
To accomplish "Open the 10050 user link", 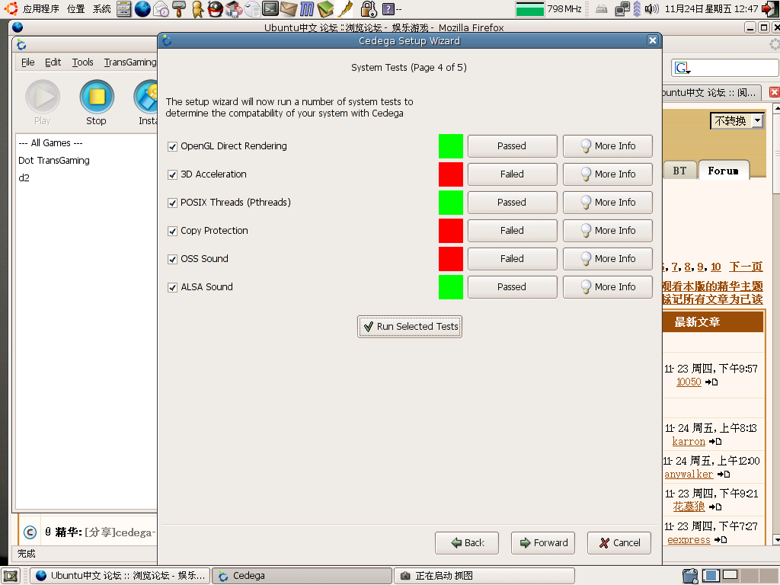I will [x=689, y=382].
